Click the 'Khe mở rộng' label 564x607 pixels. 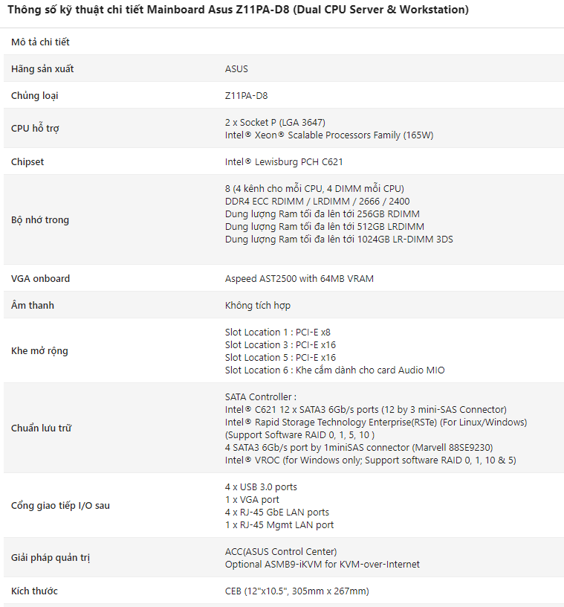pos(39,350)
